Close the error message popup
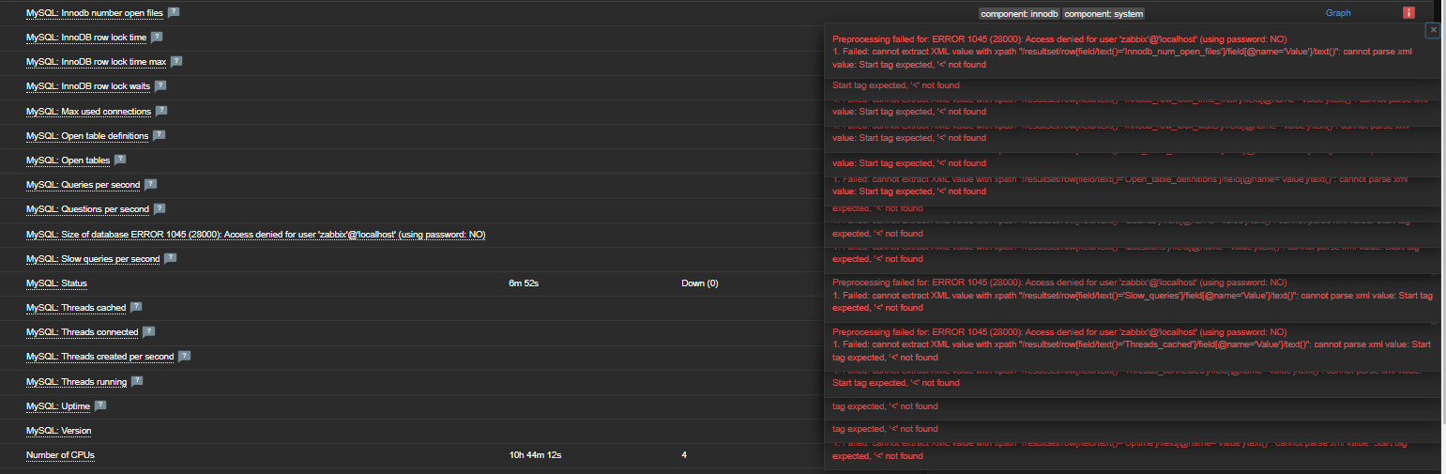Viewport: 1446px width, 474px height. (1433, 30)
